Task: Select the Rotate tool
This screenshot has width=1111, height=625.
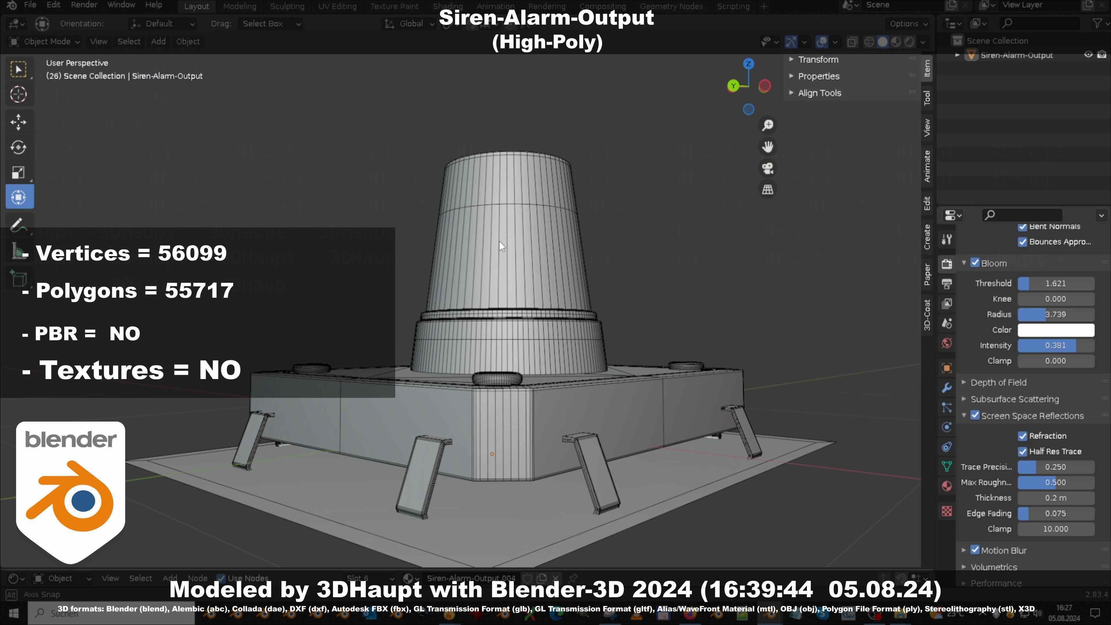Action: click(x=19, y=148)
